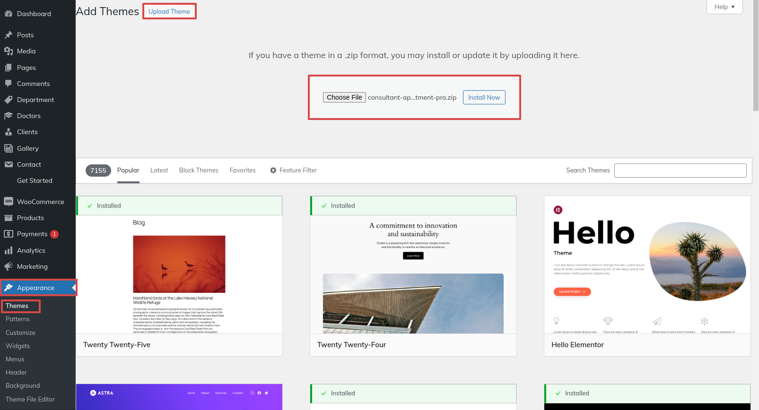
Task: Switch to the Block Themes tab
Action: tap(199, 170)
